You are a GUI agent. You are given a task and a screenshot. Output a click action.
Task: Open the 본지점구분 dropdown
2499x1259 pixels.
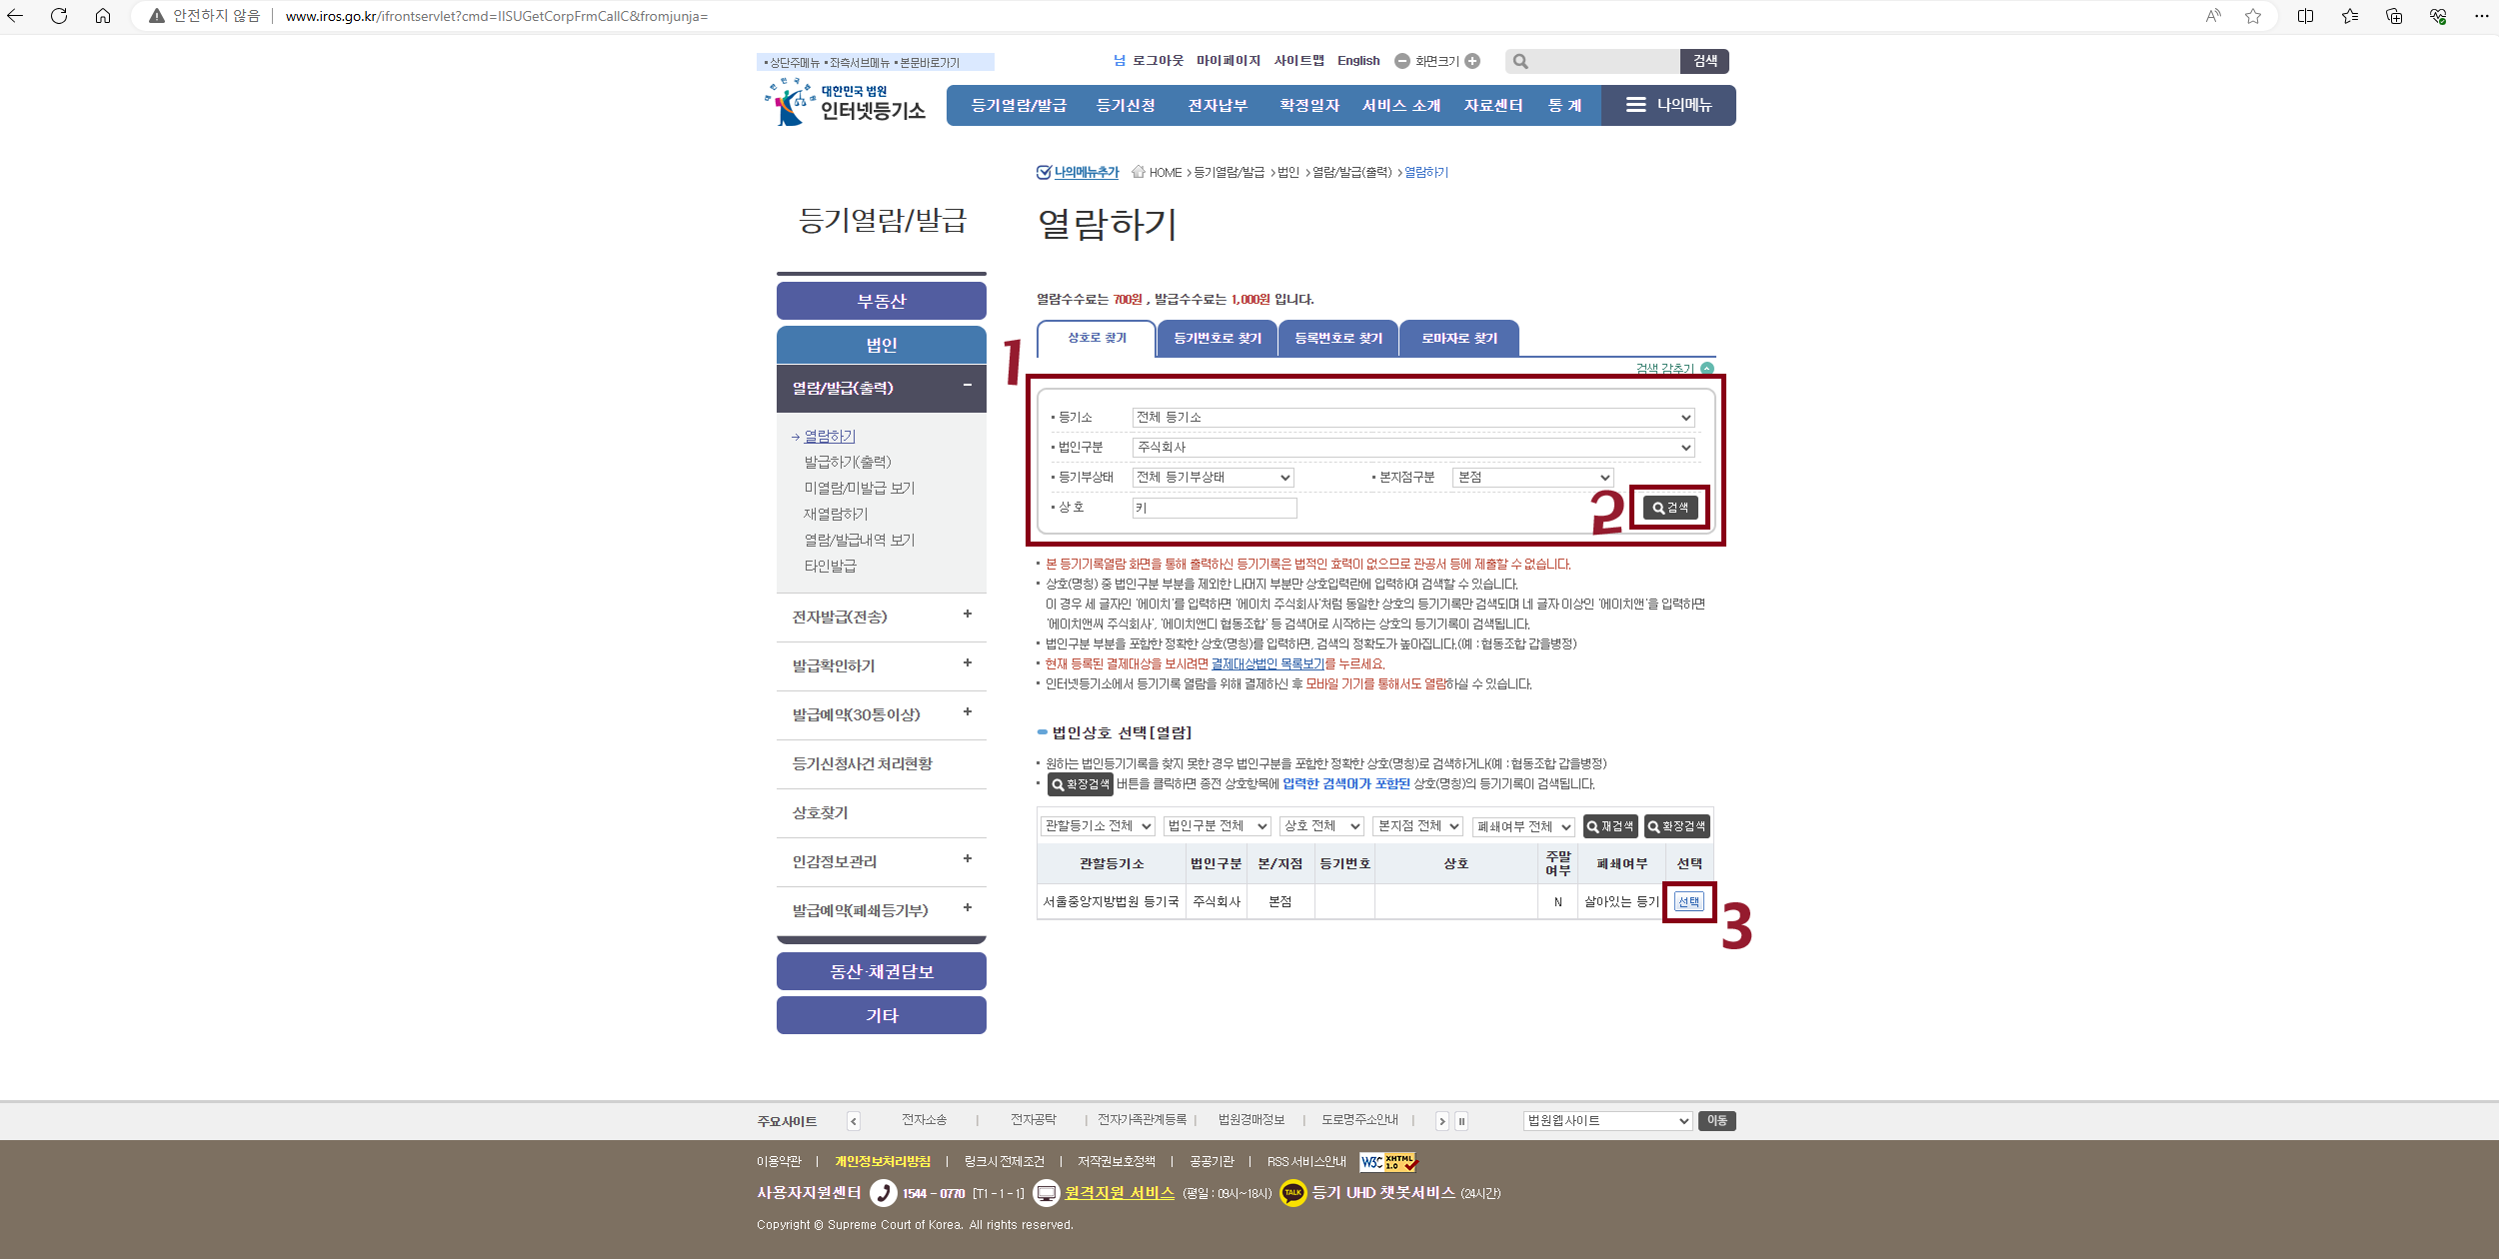coord(1532,478)
